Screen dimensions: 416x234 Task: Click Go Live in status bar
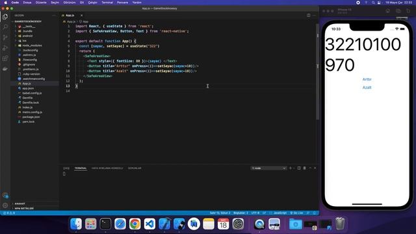click(296, 213)
